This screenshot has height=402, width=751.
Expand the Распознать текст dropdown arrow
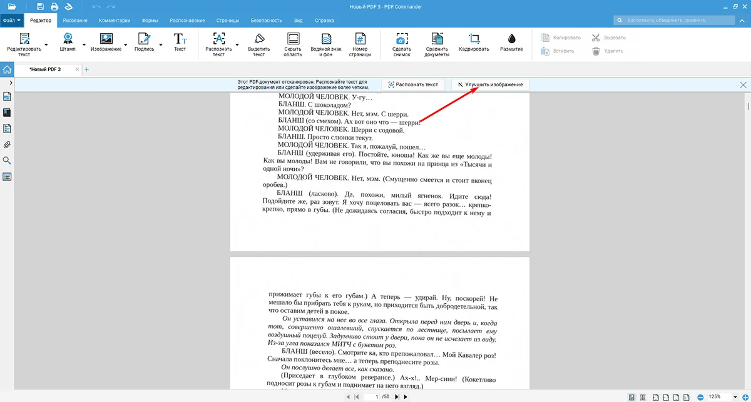237,45
